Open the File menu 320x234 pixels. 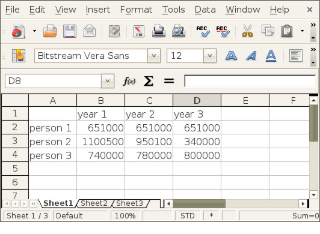tap(13, 10)
